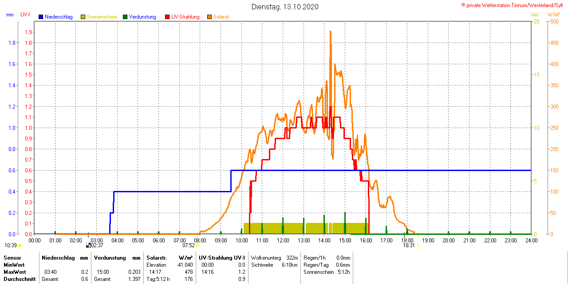This screenshot has height=284, width=568.
Task: Click the blue Niederschlag legend swatch
Action: pos(41,17)
